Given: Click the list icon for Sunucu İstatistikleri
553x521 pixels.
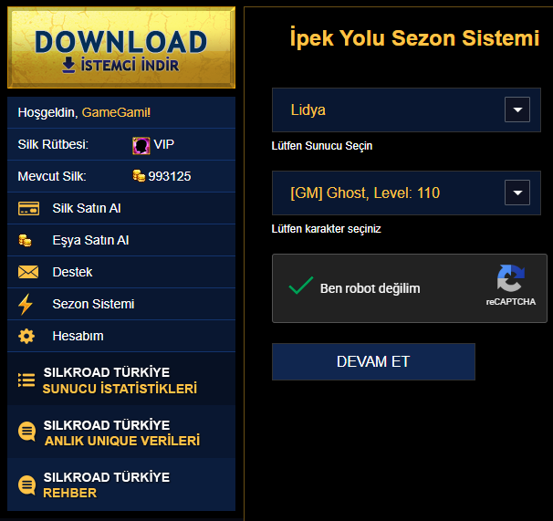Looking at the screenshot, I should click(26, 380).
